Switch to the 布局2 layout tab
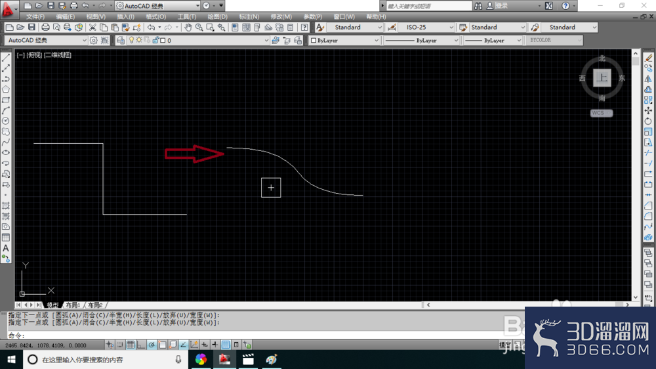 click(95, 305)
